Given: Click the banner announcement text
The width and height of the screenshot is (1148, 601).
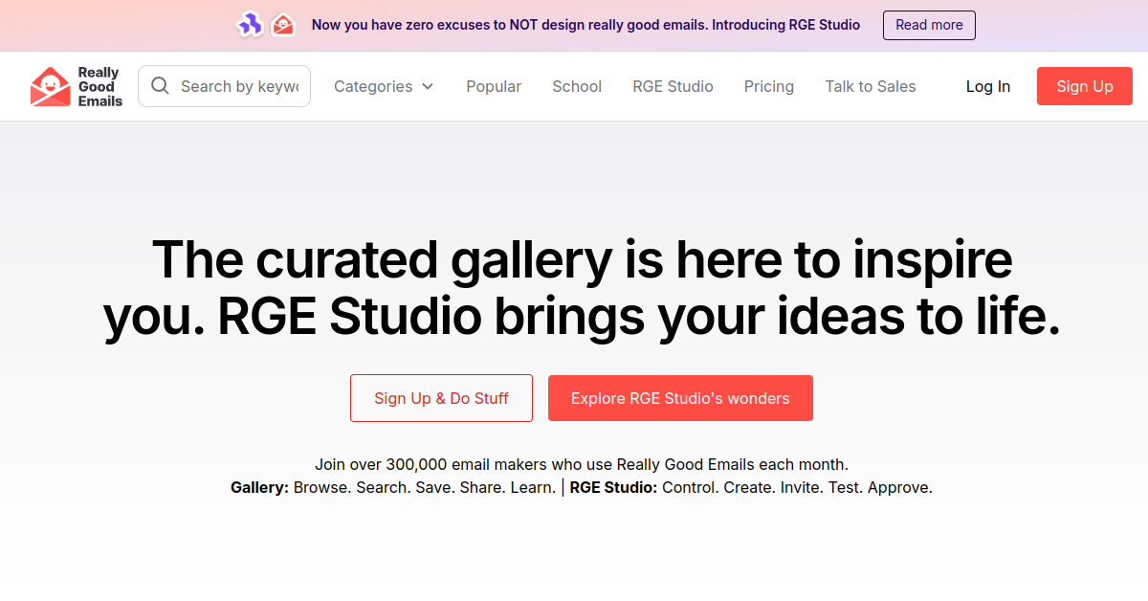Looking at the screenshot, I should [x=585, y=25].
